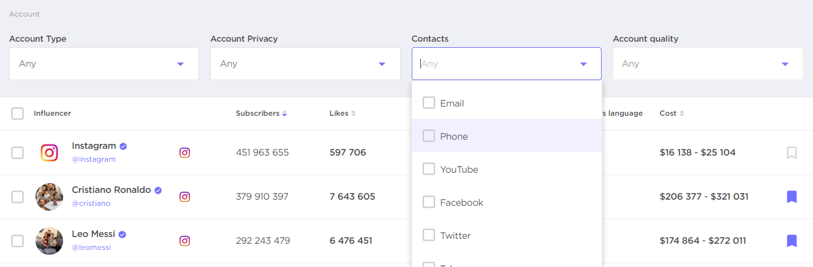This screenshot has width=813, height=267.
Task: Open the Account Type dropdown
Action: [x=104, y=64]
